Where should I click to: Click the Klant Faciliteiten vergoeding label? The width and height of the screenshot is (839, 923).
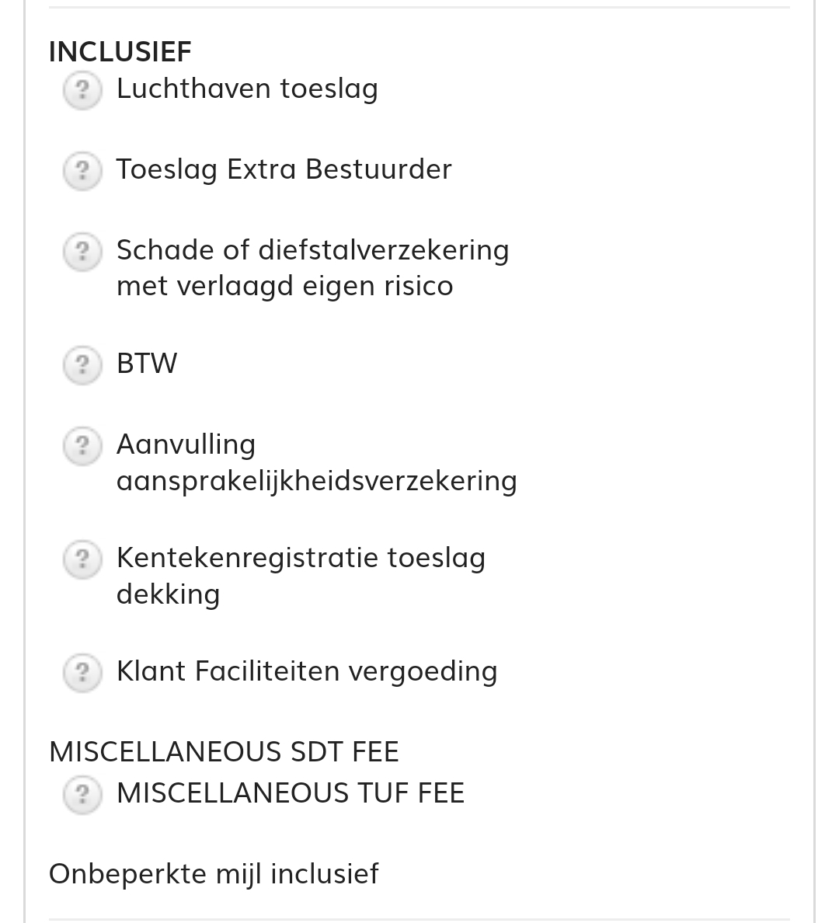coord(307,671)
